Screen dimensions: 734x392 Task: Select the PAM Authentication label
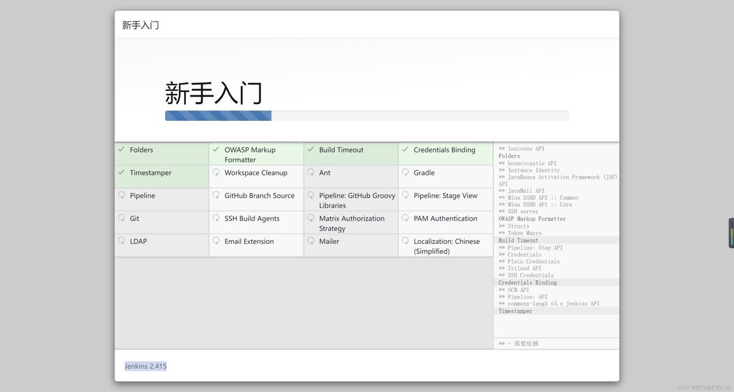click(x=445, y=219)
